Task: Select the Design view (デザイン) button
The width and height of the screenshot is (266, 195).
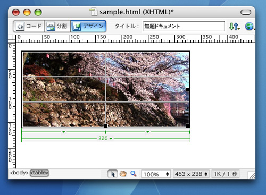Action: 88,26
